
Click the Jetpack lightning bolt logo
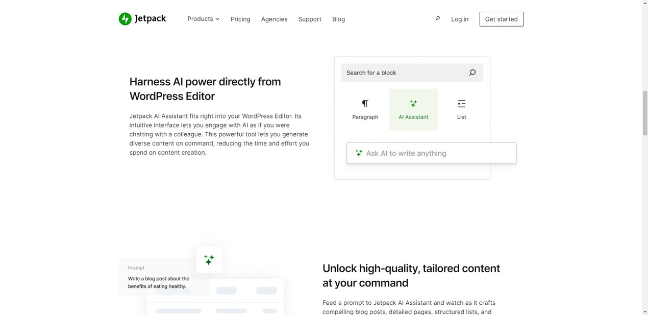(125, 19)
